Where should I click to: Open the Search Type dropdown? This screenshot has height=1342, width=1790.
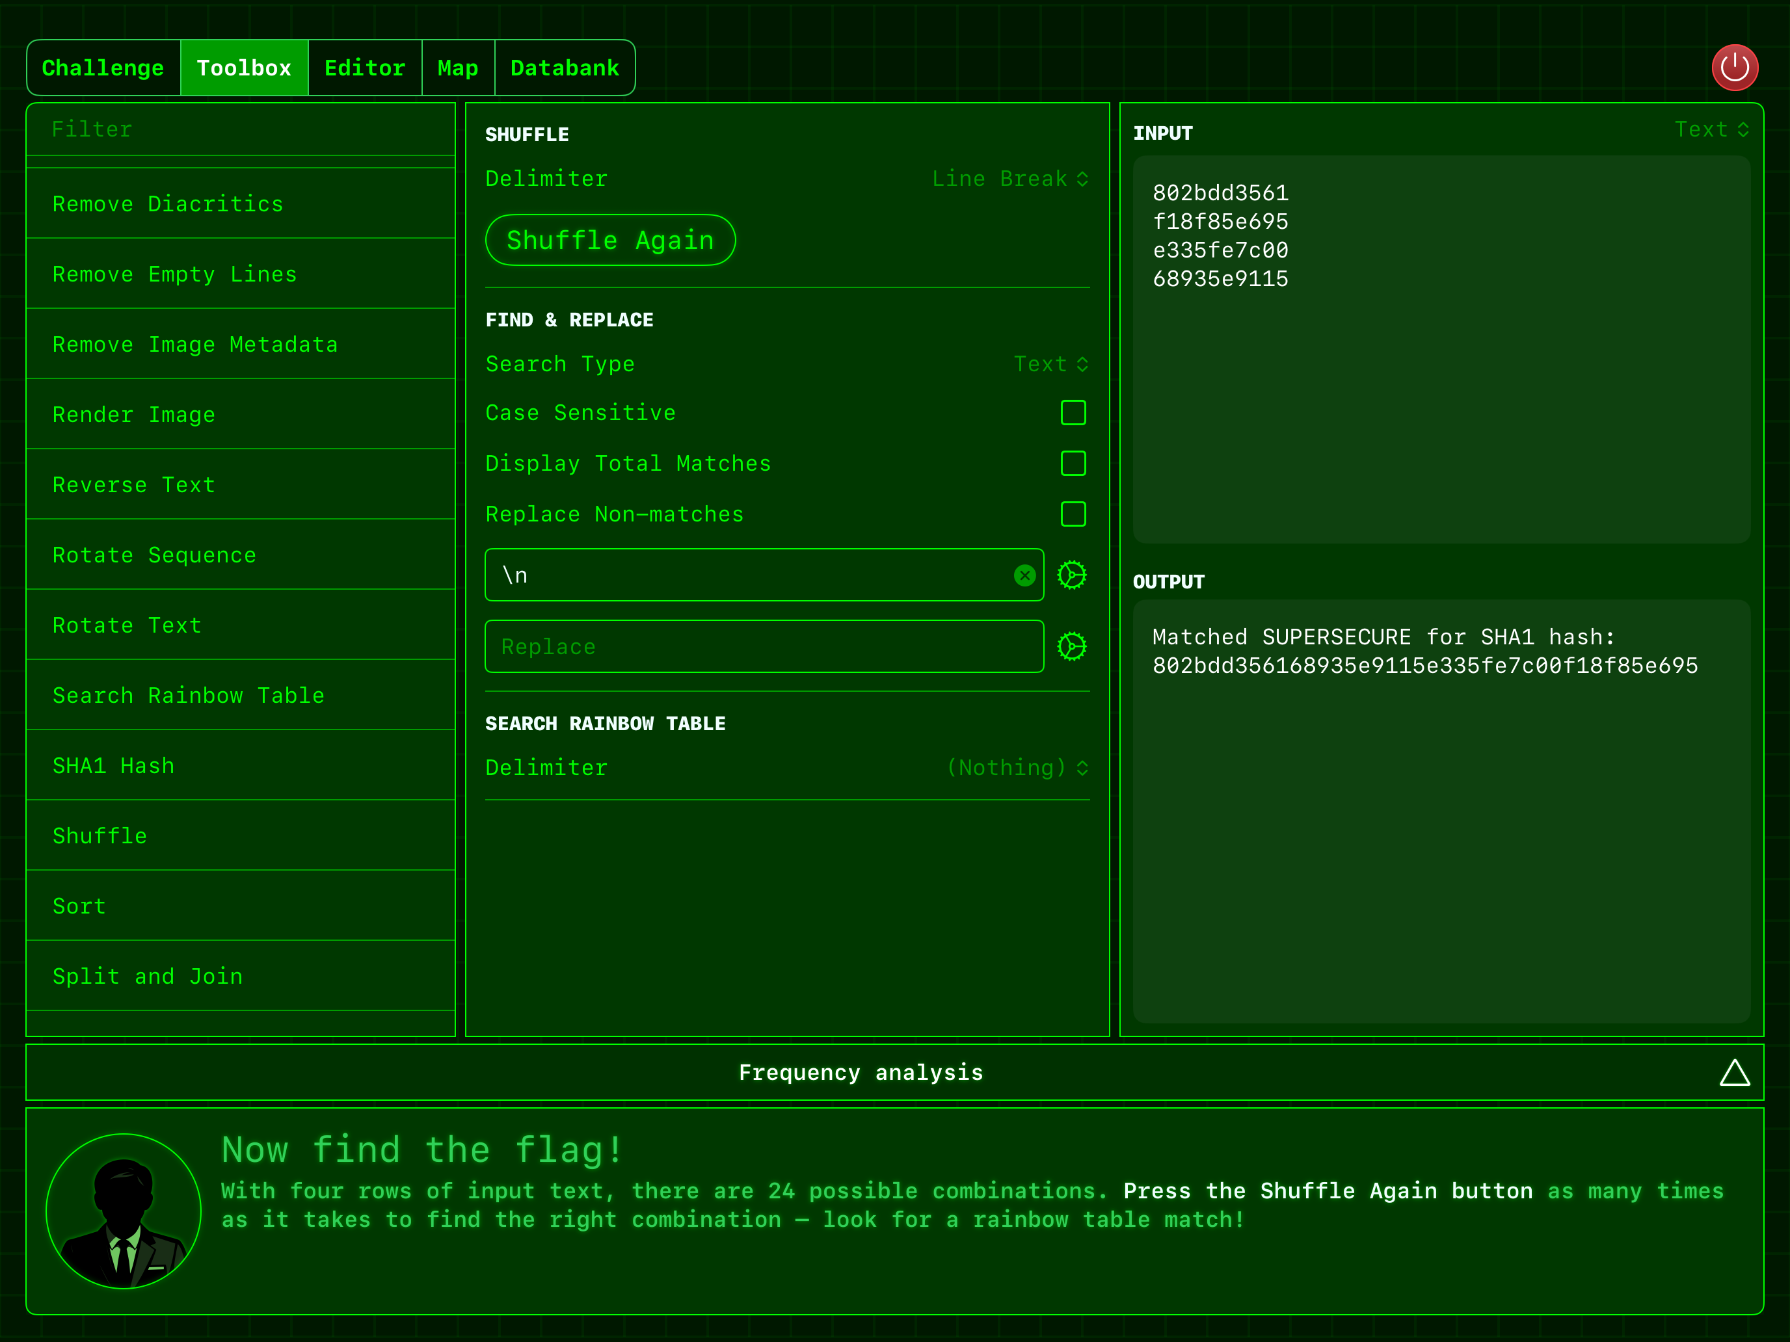[1051, 364]
